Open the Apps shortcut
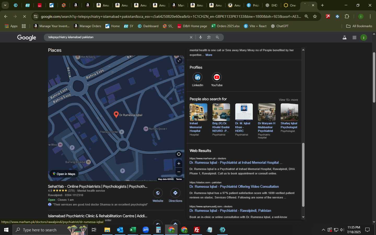This screenshot has height=235, width=376. [x=11, y=26]
